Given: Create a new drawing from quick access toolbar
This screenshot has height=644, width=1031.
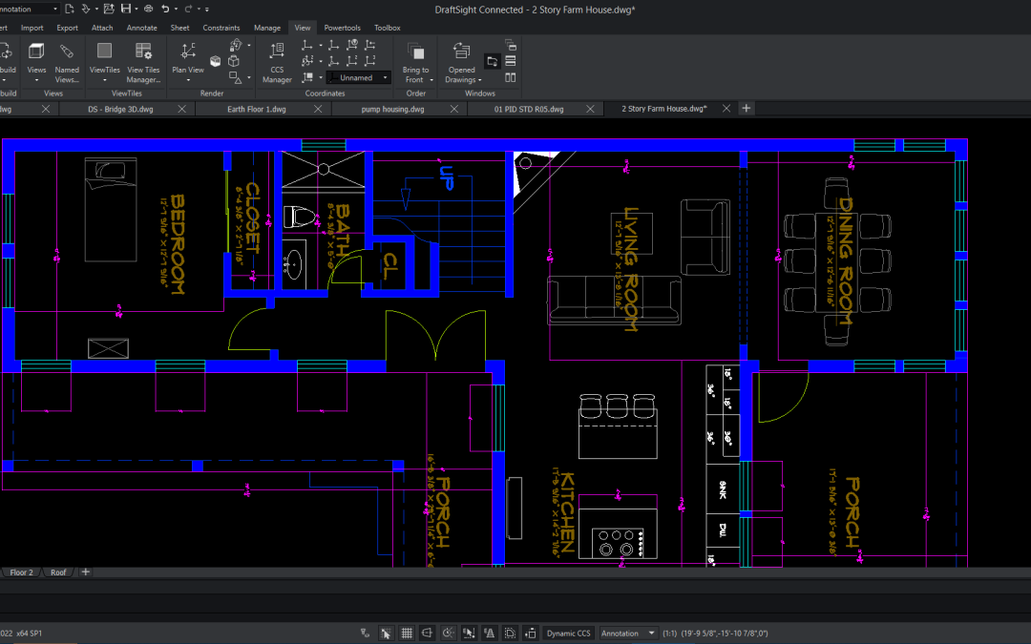Looking at the screenshot, I should pyautogui.click(x=70, y=9).
